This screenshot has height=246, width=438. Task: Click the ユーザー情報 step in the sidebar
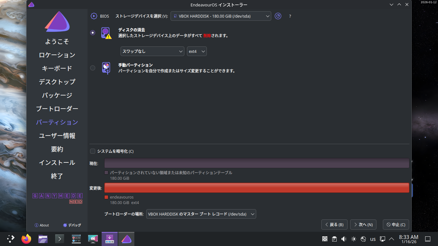(57, 136)
